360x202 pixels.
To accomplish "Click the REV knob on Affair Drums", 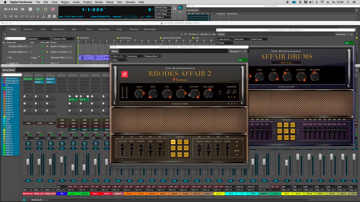I will pos(259,77).
